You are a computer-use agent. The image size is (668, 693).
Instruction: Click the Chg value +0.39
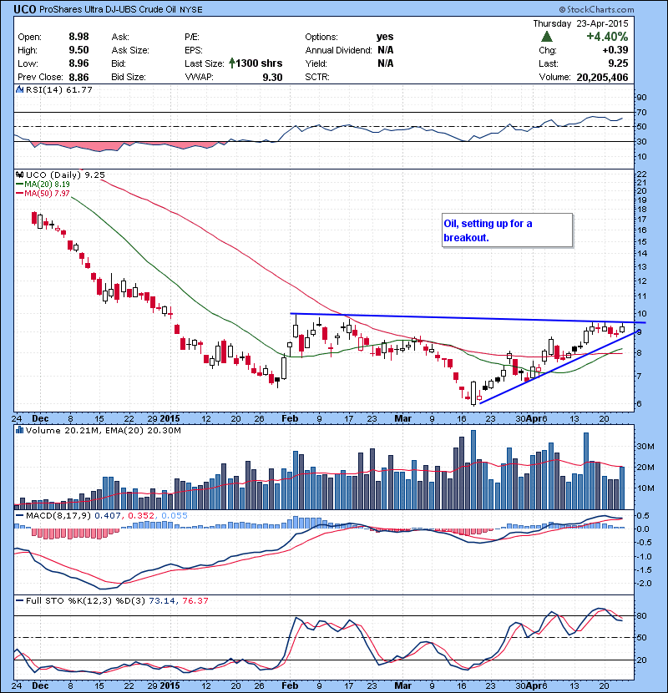pos(615,50)
